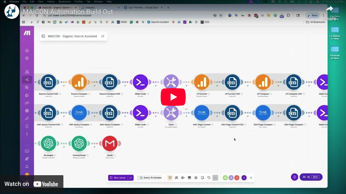Open the LP Current analytics module

pyautogui.click(x=202, y=82)
